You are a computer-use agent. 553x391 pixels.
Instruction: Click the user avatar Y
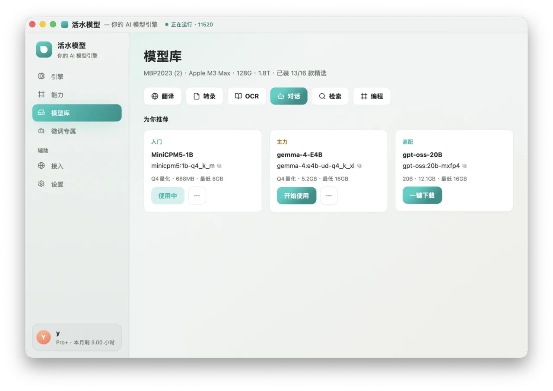(44, 337)
